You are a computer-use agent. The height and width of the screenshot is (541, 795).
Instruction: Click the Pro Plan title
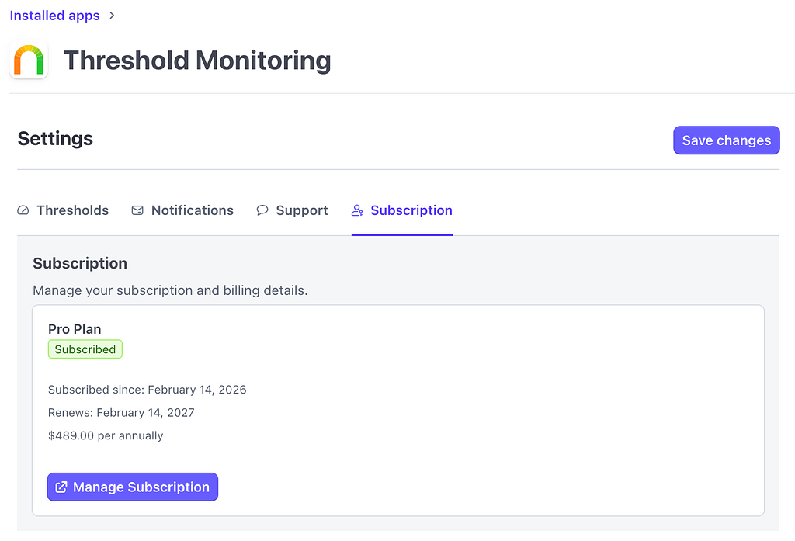pyautogui.click(x=75, y=329)
